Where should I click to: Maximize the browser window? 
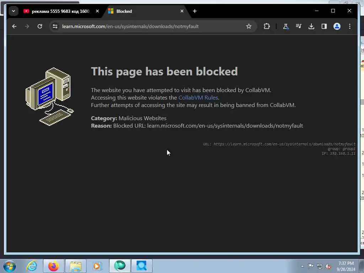333,11
